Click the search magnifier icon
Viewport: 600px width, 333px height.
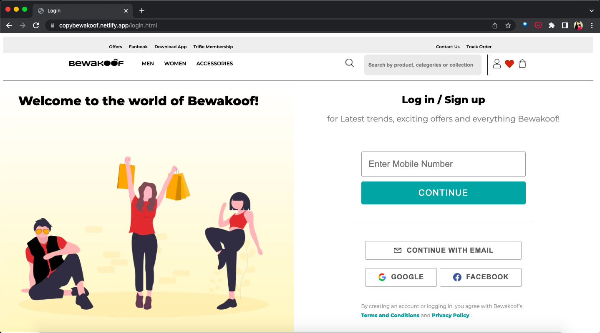pos(350,63)
